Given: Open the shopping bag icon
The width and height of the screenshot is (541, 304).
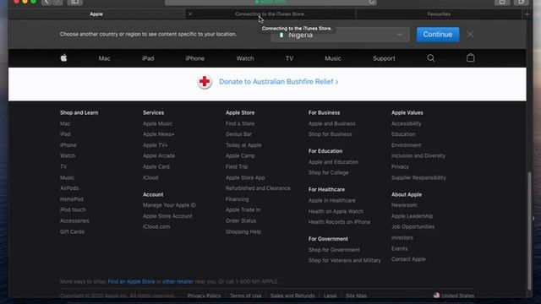Looking at the screenshot, I should click(x=470, y=57).
